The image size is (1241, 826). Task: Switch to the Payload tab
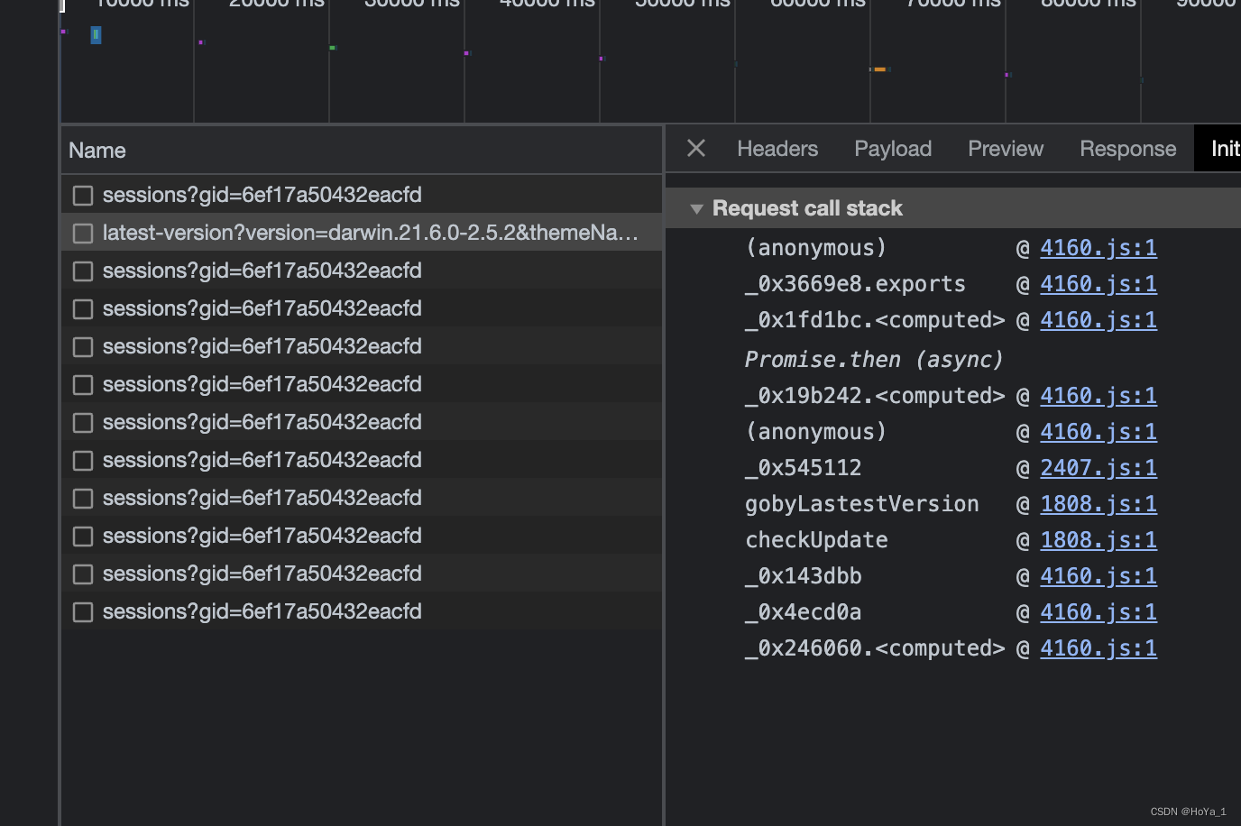893,149
